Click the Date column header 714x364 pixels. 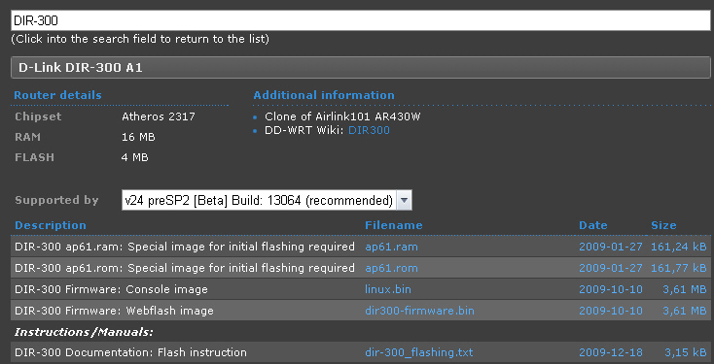tap(592, 225)
